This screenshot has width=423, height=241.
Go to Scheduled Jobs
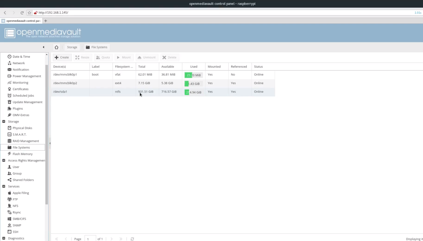click(x=23, y=96)
